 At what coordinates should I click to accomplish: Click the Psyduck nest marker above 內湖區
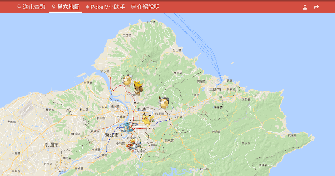click(x=163, y=102)
